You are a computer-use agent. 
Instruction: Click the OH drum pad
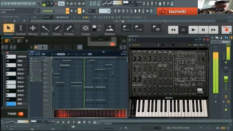(11, 61)
